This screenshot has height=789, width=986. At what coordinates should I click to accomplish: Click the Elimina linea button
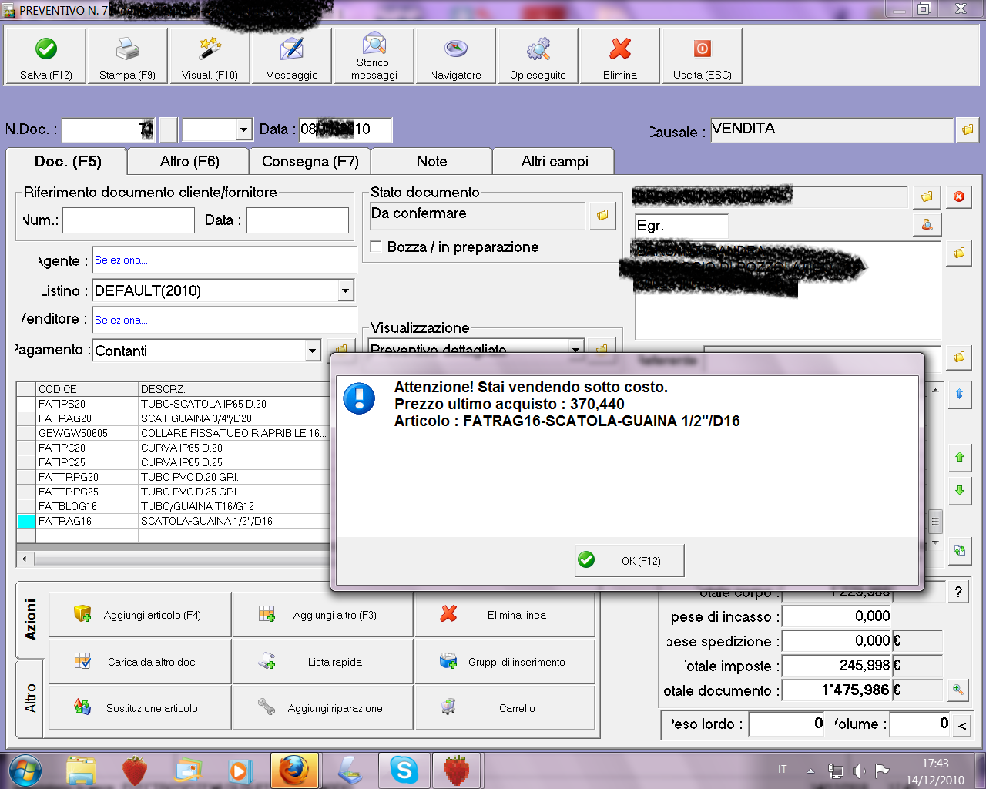(x=505, y=615)
